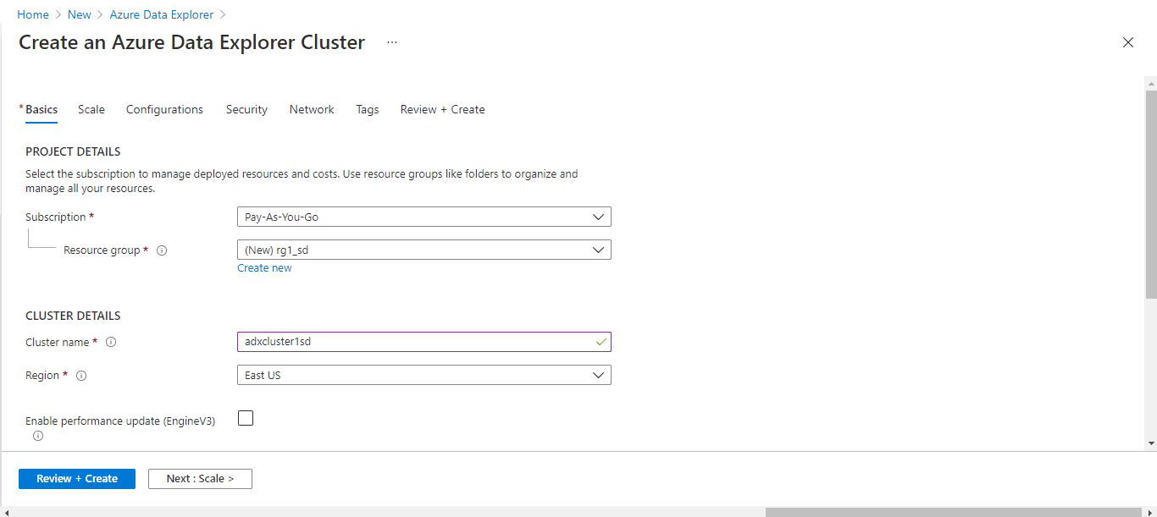
Task: Open the Region dropdown
Action: [x=424, y=375]
